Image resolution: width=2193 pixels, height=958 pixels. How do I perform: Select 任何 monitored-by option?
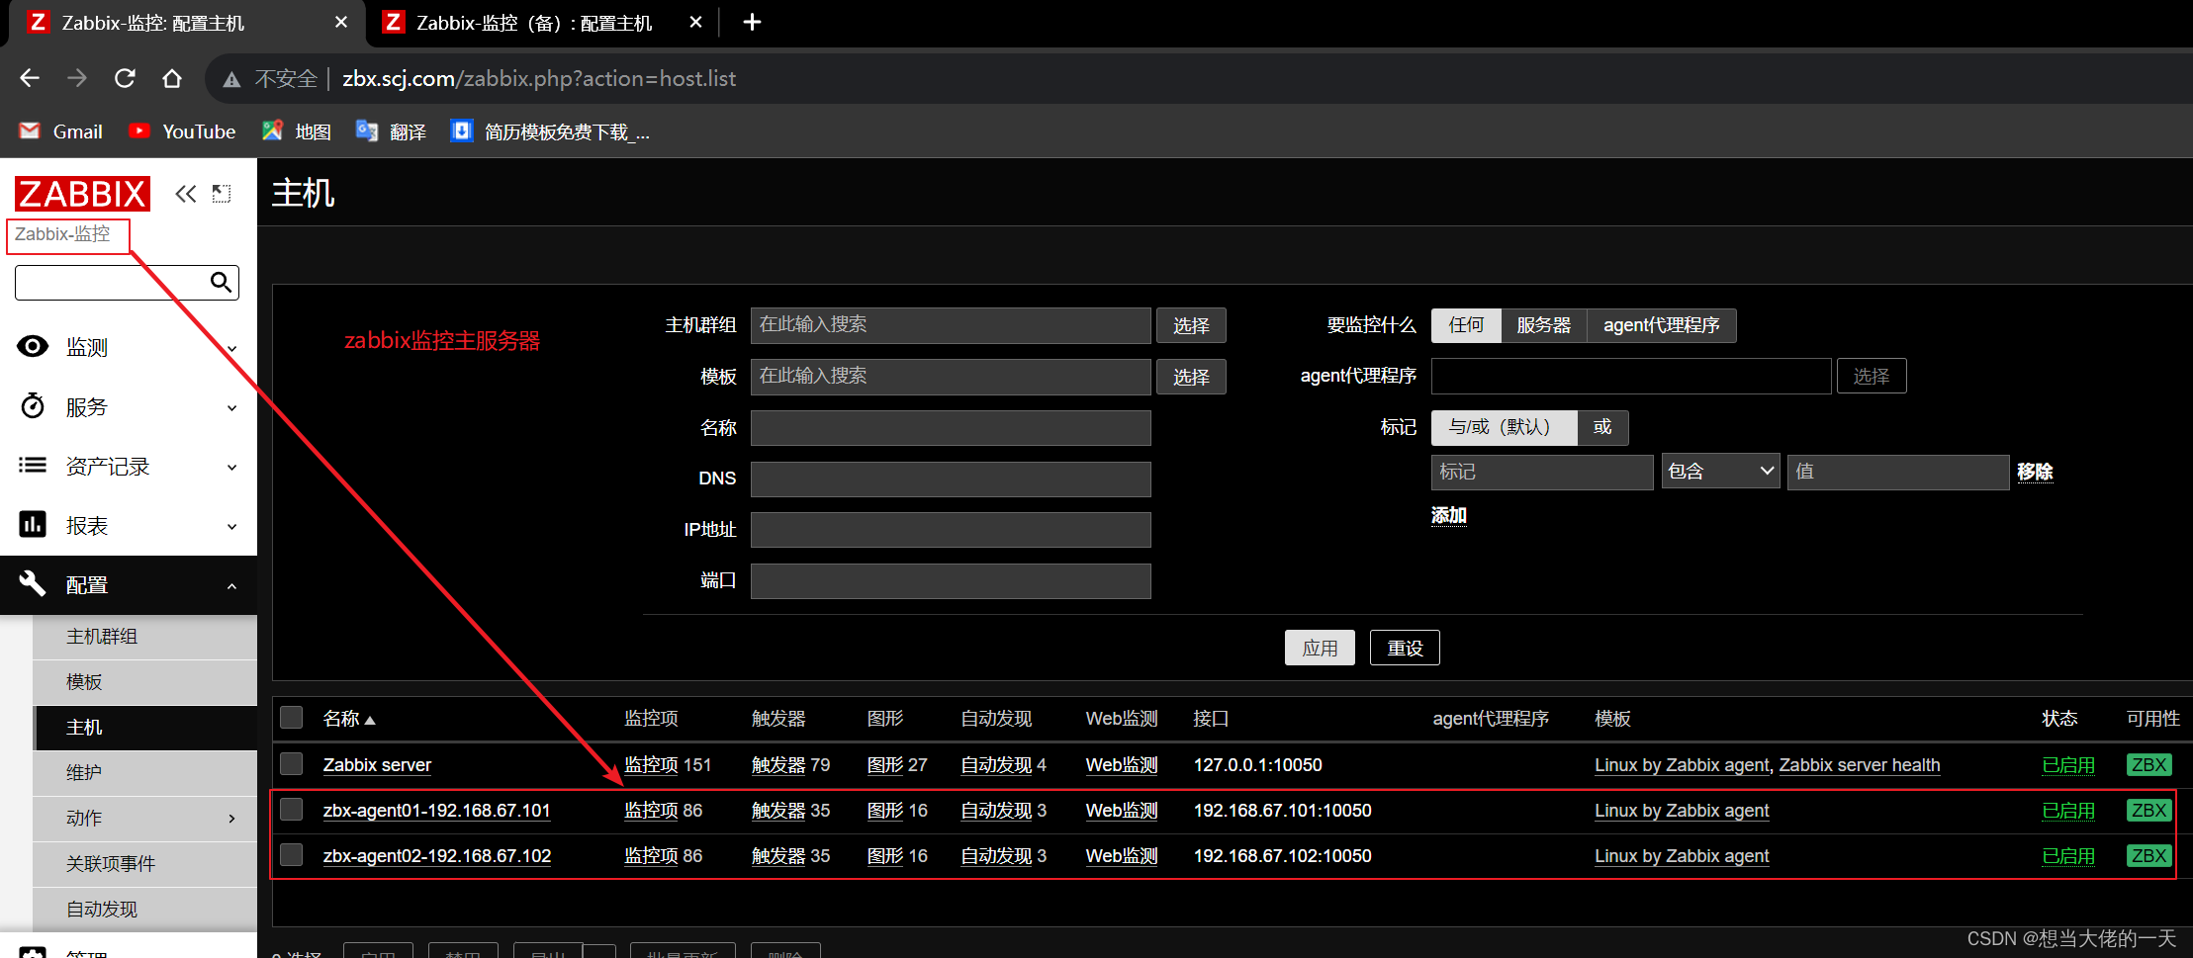click(x=1466, y=325)
